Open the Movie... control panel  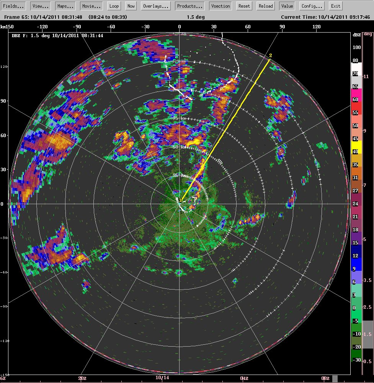[91, 6]
